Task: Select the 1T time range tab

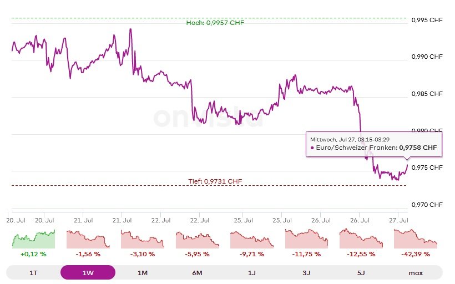Action: coord(33,272)
